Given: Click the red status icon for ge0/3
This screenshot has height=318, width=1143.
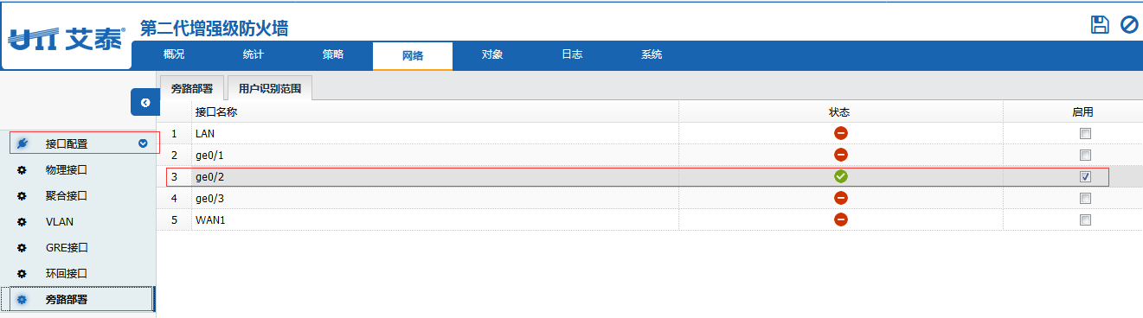Looking at the screenshot, I should (840, 198).
